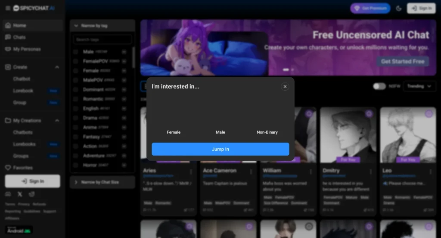This screenshot has width=441, height=238.
Task: Open Lorebook under Create
Action: pos(23,91)
